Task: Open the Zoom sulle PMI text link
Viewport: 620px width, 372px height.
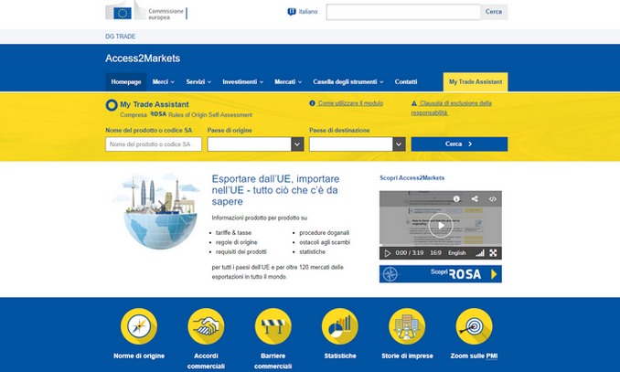Action: (474, 356)
